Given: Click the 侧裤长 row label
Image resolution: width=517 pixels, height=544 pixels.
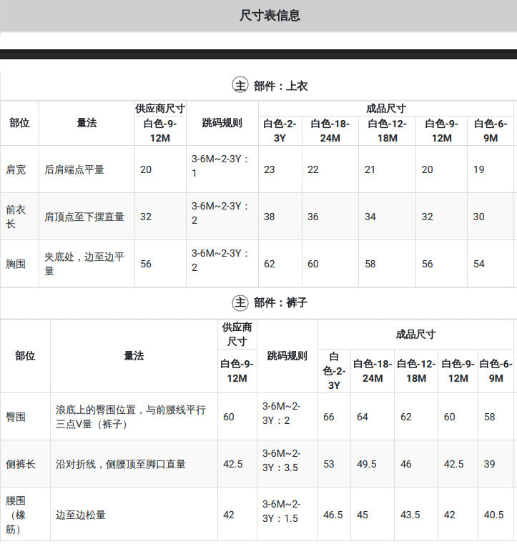Looking at the screenshot, I should [x=21, y=464].
